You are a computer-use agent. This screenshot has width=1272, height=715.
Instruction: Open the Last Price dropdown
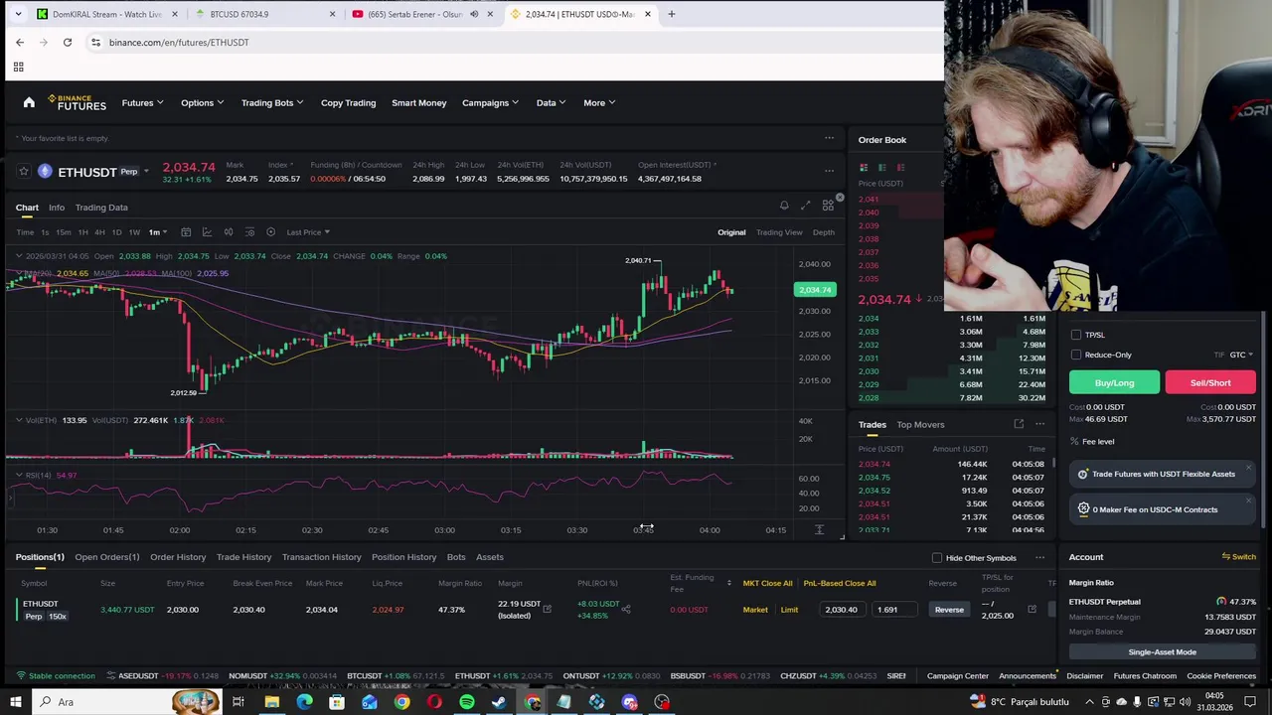(308, 232)
